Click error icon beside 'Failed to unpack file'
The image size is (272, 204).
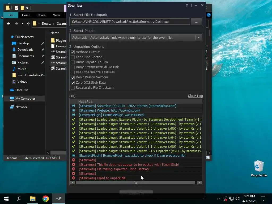74,178
